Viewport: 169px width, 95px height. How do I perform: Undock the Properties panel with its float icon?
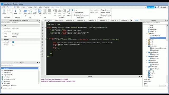point(37,20)
